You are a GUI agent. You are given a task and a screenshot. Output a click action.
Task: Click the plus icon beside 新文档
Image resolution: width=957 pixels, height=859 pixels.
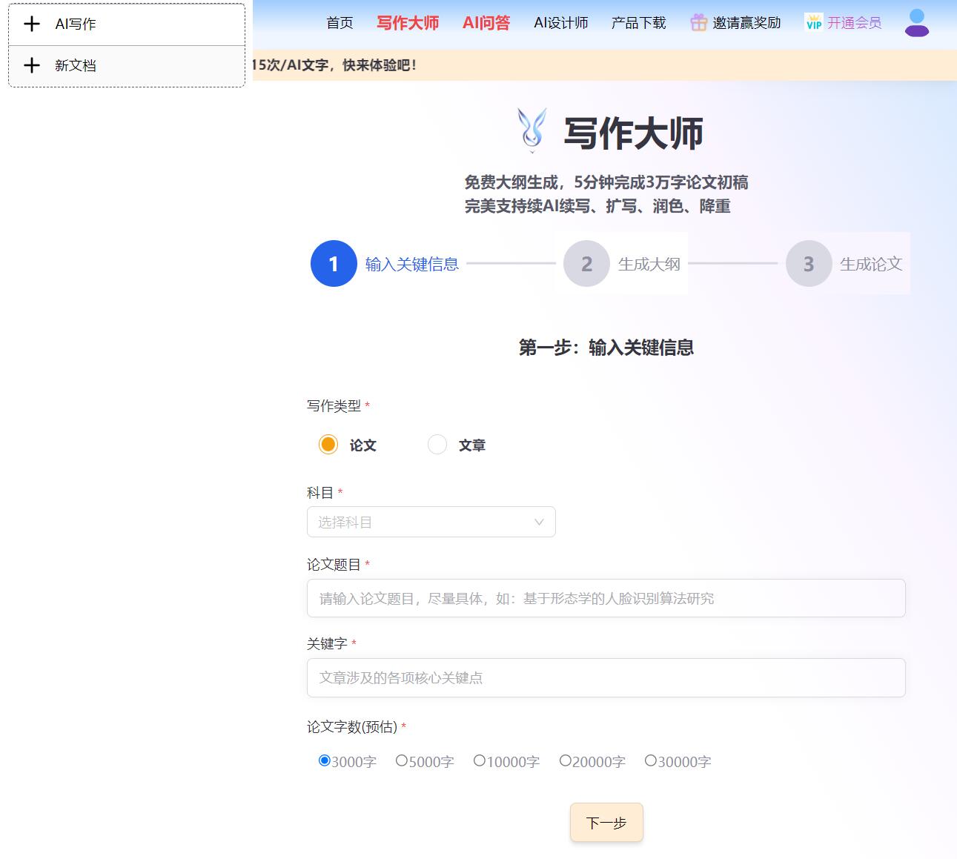tap(32, 65)
